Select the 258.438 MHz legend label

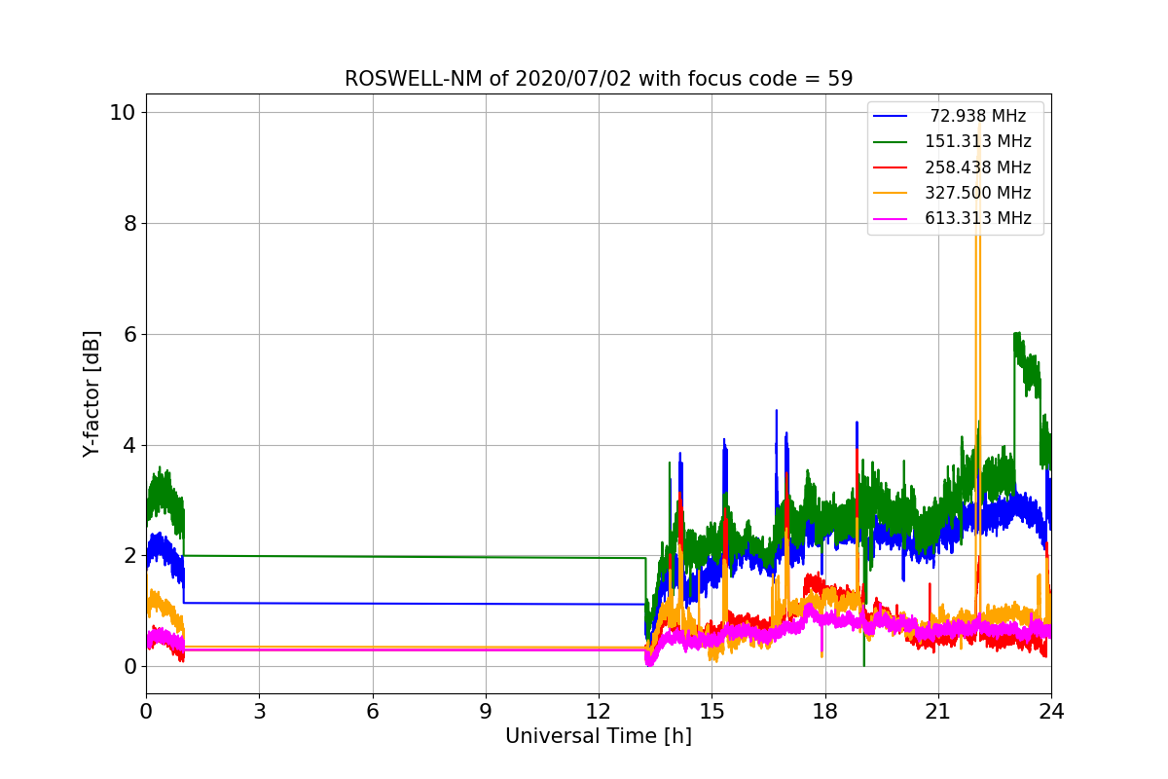[x=978, y=167]
